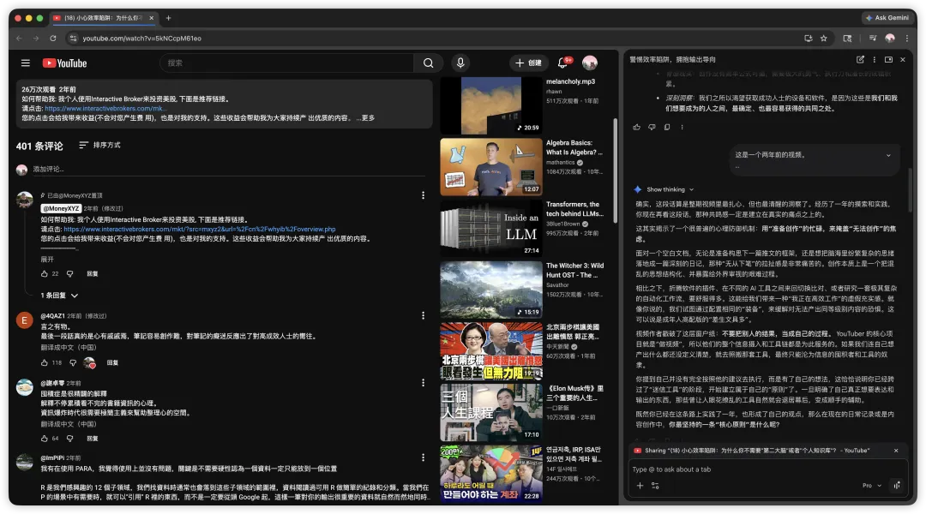Open YouTube notifications bell
Screen dimensions: 926x514
click(562, 63)
